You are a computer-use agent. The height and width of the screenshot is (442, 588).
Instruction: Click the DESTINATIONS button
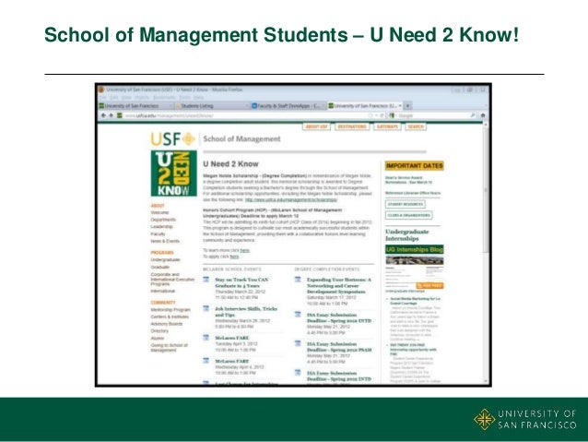352,127
